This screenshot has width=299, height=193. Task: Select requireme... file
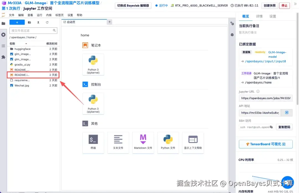pos(33,80)
